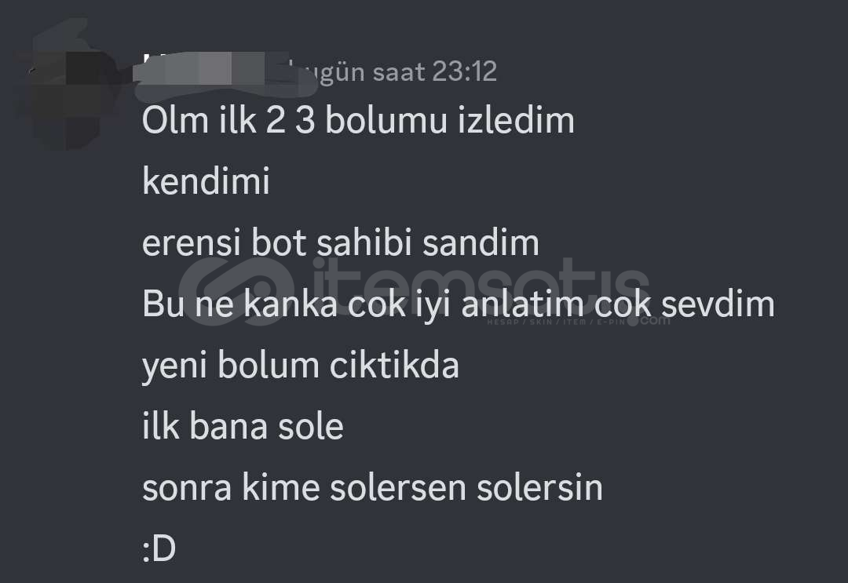Select message 'yeni bolum ciktikda'
Image resolution: width=848 pixels, height=583 pixels.
click(x=300, y=366)
